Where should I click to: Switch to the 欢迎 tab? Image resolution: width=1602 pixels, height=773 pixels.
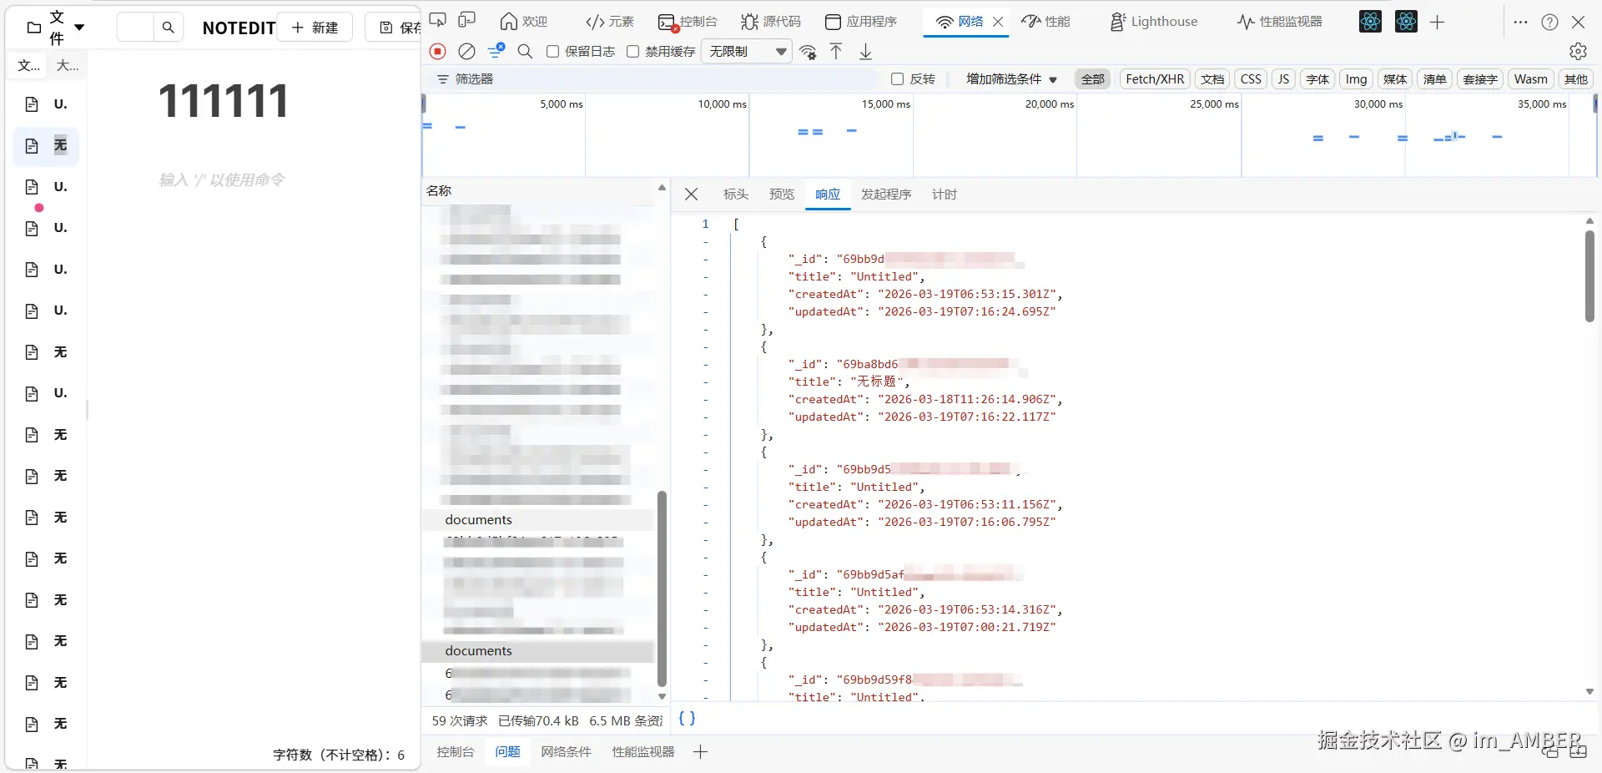click(524, 22)
